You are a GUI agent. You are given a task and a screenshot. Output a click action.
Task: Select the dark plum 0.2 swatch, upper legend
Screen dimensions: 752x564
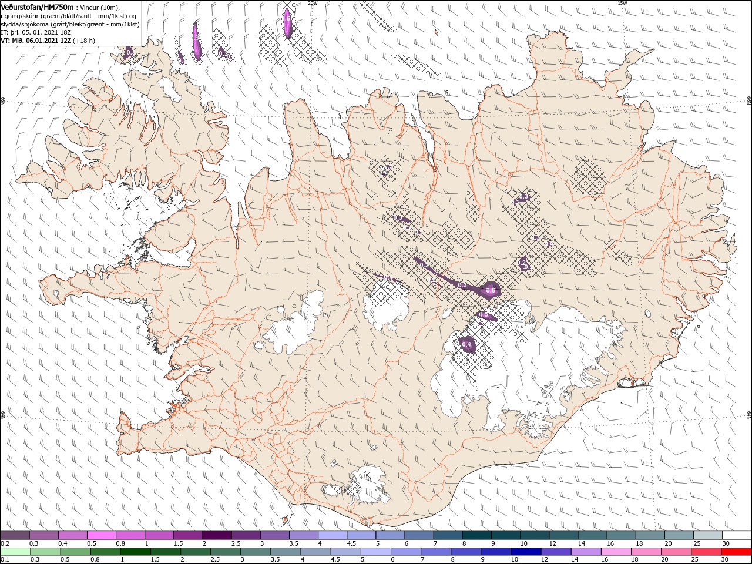tap(15, 535)
